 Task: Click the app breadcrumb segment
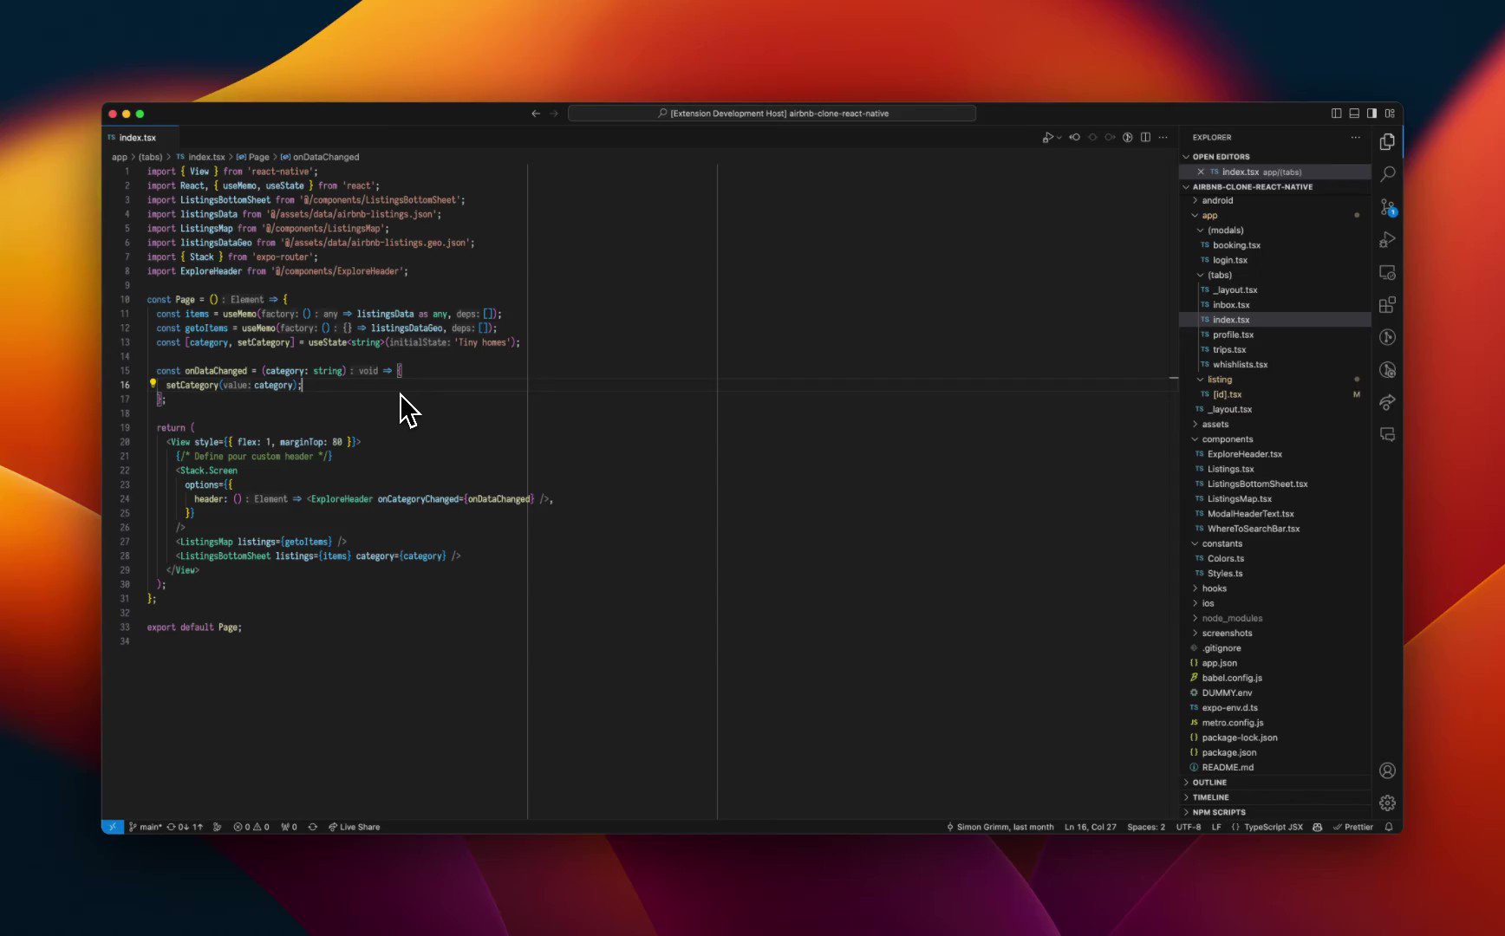(x=120, y=157)
